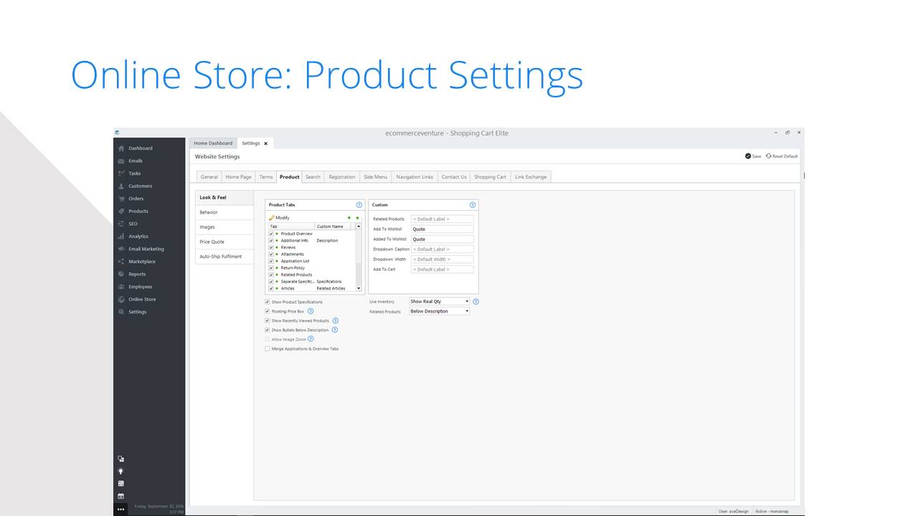Click the Product Tabs list scroll-down arrow
Screen dimensions: 918x516
359,288
